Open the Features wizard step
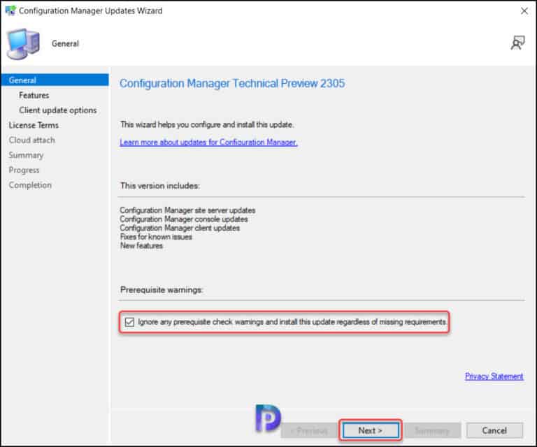The width and height of the screenshot is (537, 447). click(x=34, y=95)
